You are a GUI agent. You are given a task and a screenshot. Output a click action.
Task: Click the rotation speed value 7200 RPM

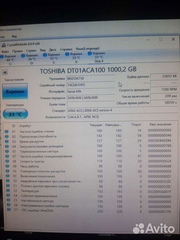[x=164, y=89]
